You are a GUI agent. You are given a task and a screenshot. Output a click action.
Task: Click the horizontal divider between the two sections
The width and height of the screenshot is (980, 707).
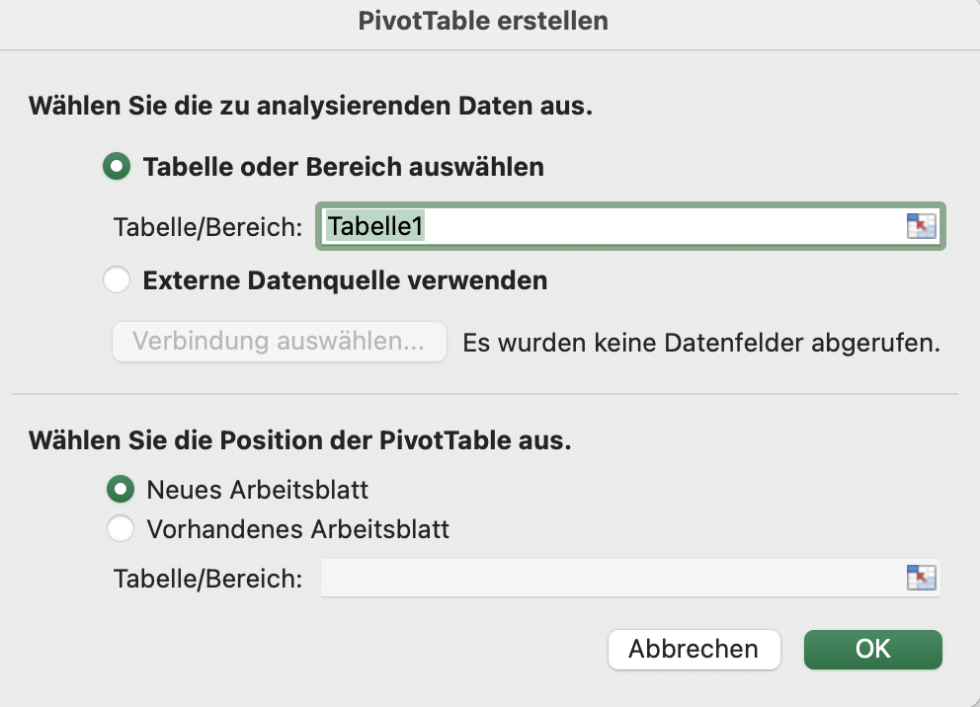point(484,394)
